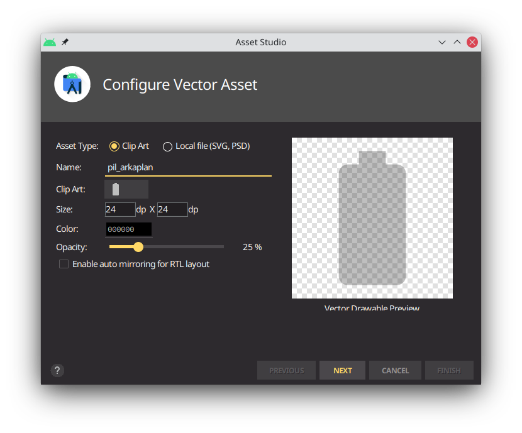Click the right end of the Opacity track
This screenshot has height=433, width=522.
pos(223,247)
